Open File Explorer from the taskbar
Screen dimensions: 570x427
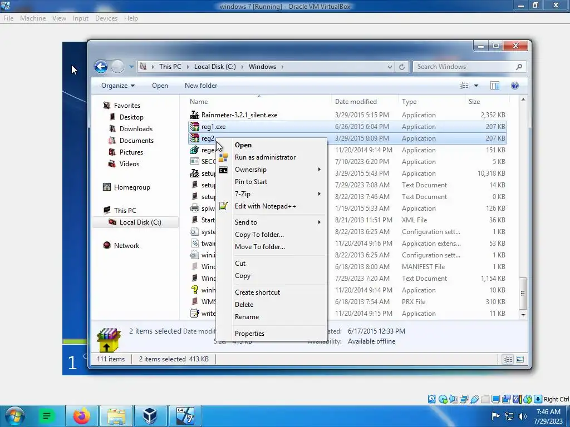pyautogui.click(x=116, y=416)
